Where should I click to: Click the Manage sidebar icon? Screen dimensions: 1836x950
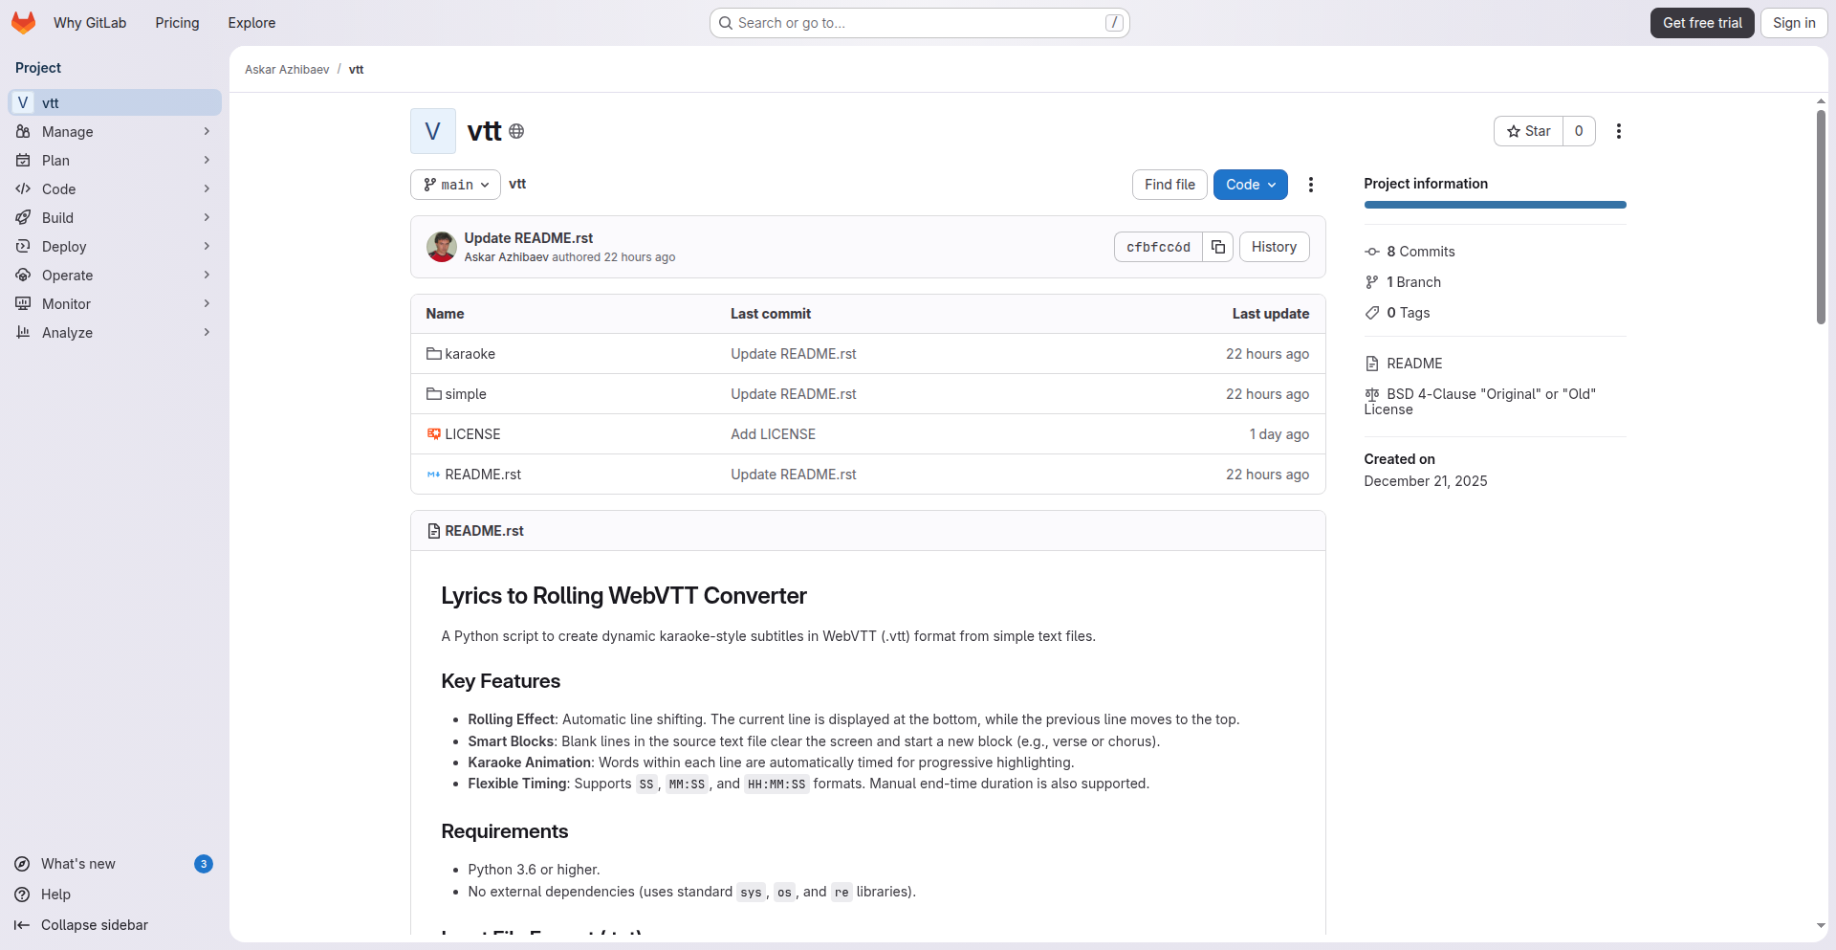coord(23,131)
